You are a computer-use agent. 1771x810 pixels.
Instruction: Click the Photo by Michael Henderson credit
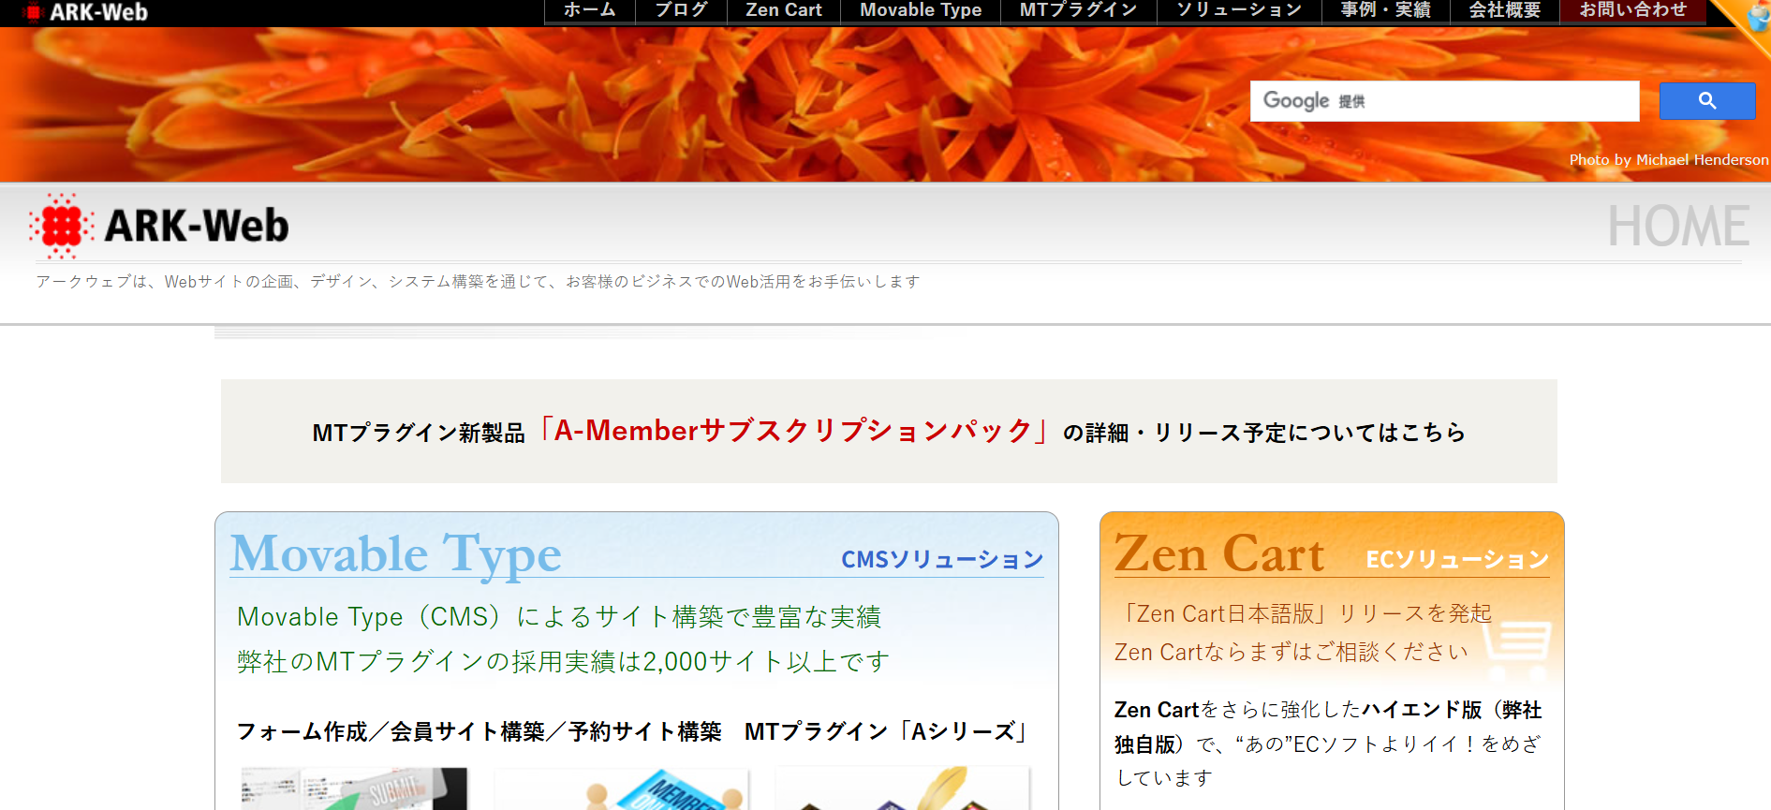click(x=1669, y=160)
